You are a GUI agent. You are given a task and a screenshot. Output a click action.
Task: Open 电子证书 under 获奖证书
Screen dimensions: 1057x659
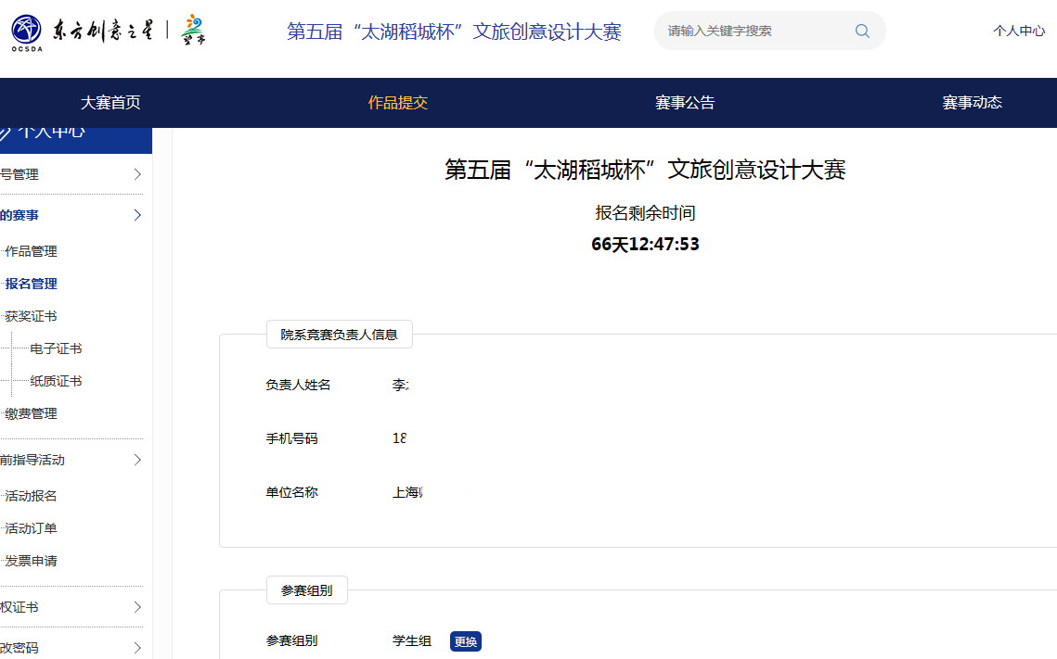click(56, 349)
